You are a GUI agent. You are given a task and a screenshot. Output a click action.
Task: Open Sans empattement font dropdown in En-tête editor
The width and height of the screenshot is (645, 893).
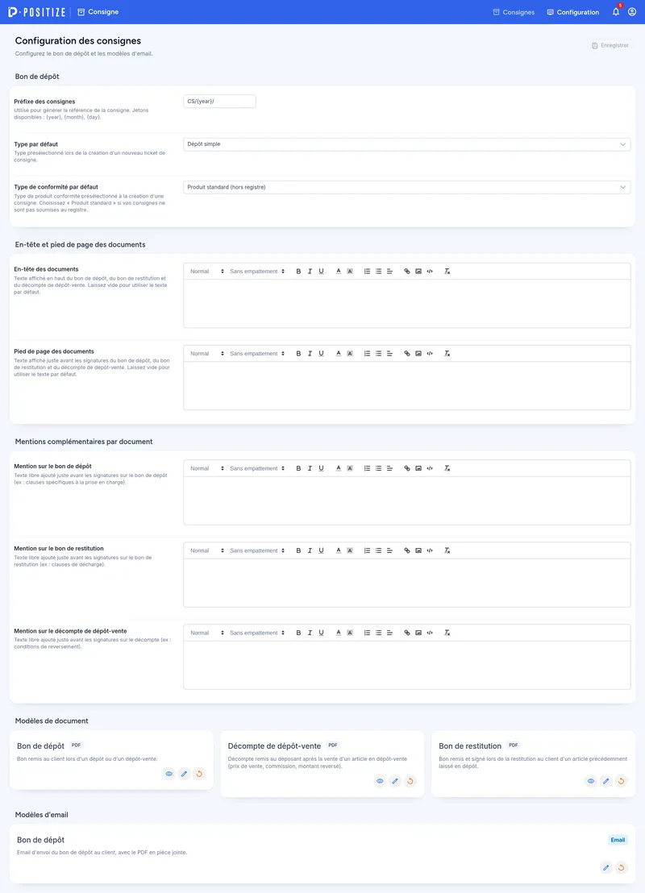coord(257,271)
